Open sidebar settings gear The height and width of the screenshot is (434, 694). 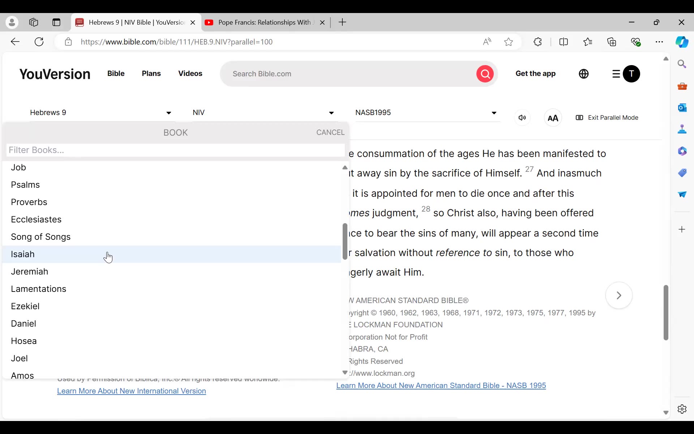point(682,409)
